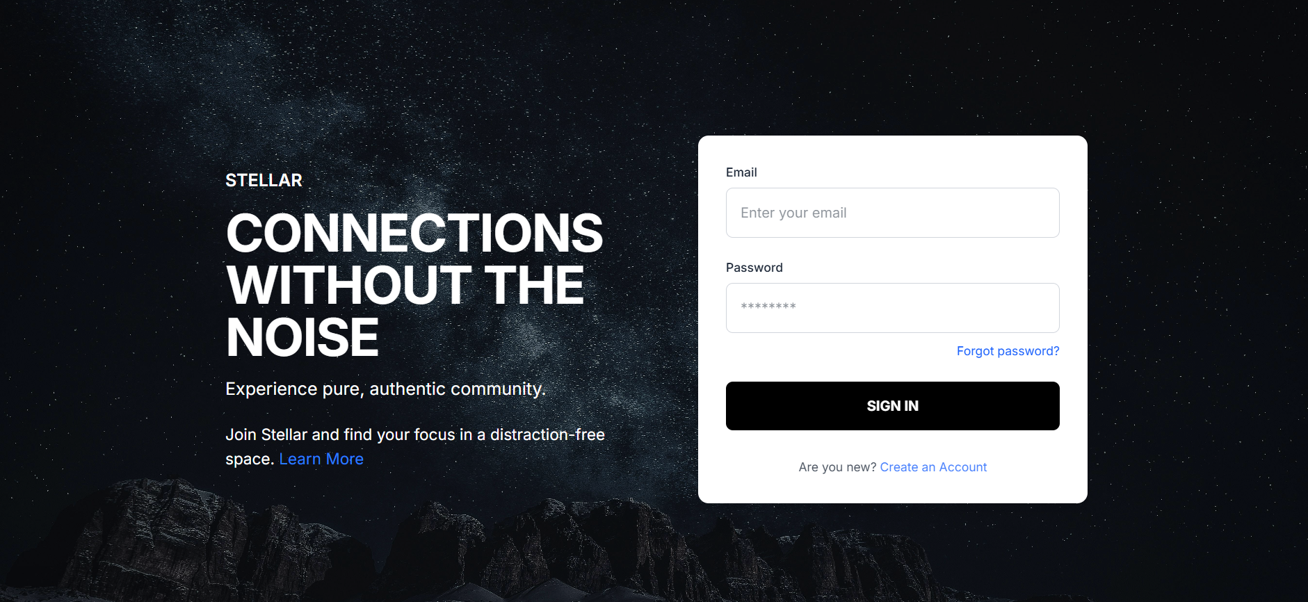Click inside the Email input field
Screen dimensions: 1308x602
pos(892,213)
